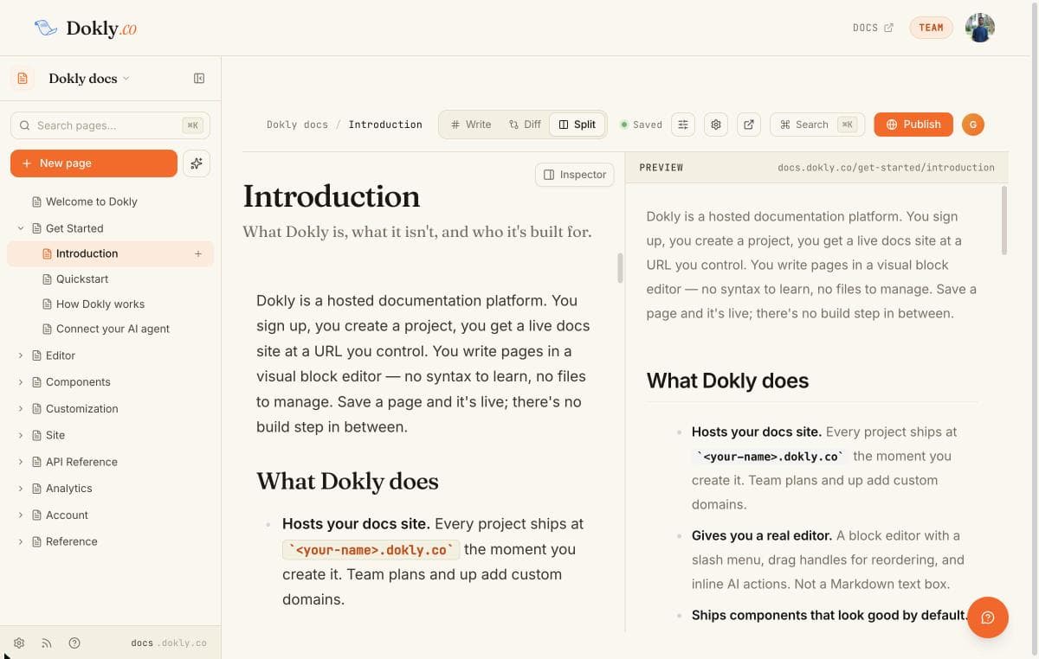Open the Search command button
Viewport: 1039px width, 659px height.
817,125
